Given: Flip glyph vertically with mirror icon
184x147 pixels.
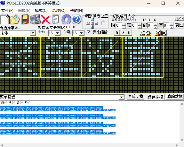Looking at the screenshot, I should (164, 33).
